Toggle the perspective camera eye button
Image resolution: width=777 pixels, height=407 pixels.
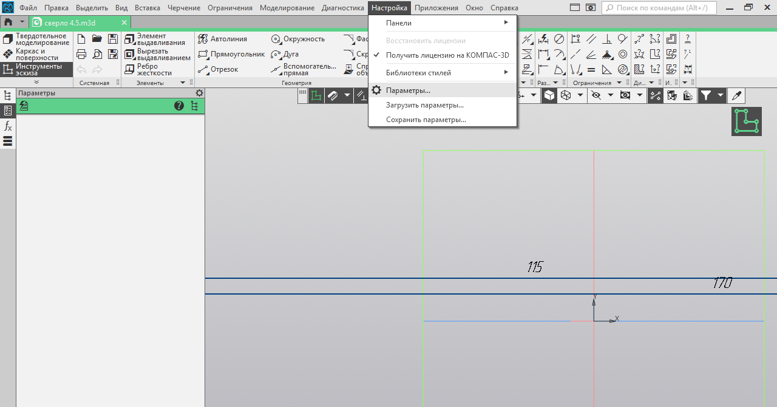pos(625,95)
